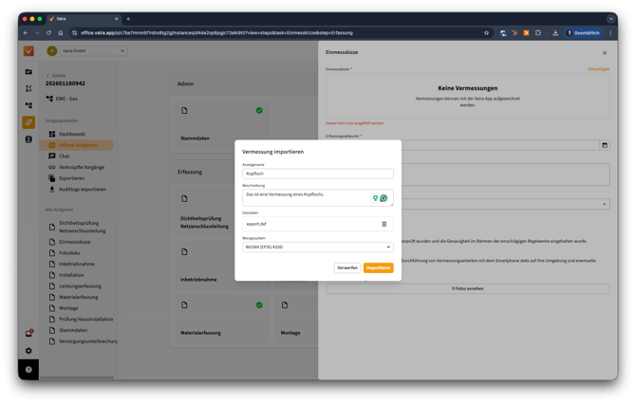This screenshot has width=636, height=404.
Task: Expand the dropdown in the Einmessskizze panel
Action: [605, 204]
